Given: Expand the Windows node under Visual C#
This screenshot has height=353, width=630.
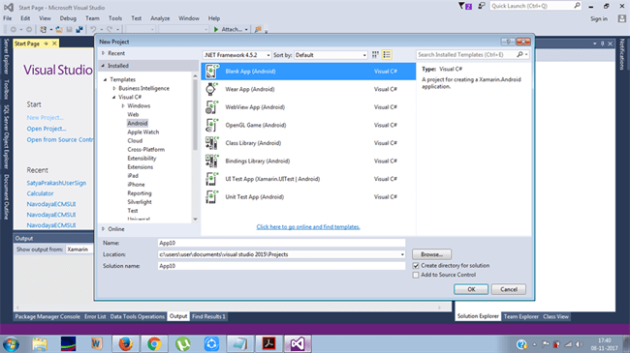Looking at the screenshot, I should 123,106.
